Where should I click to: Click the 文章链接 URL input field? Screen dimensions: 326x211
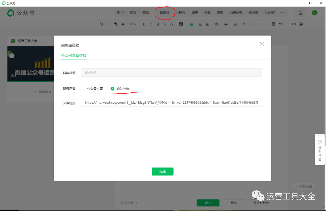(171, 102)
